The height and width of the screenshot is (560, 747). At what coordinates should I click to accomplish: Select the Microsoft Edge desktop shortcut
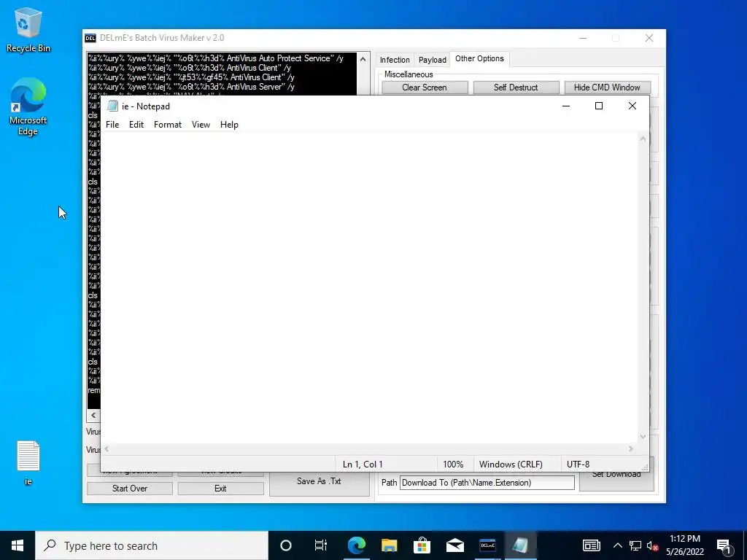28,106
